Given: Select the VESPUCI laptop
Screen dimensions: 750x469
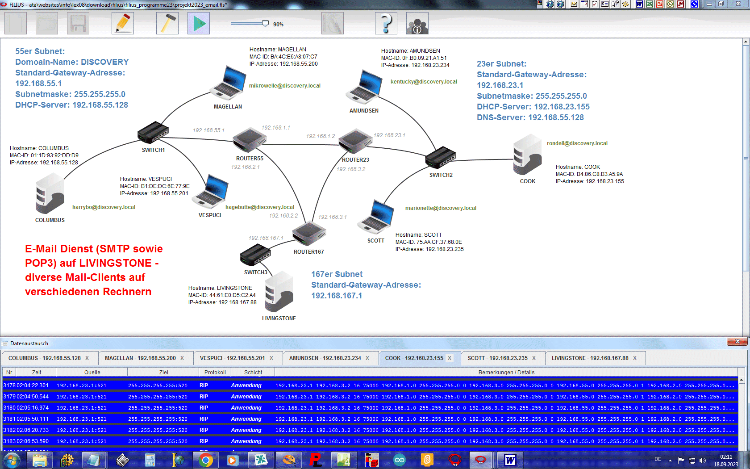Looking at the screenshot, I should click(211, 191).
